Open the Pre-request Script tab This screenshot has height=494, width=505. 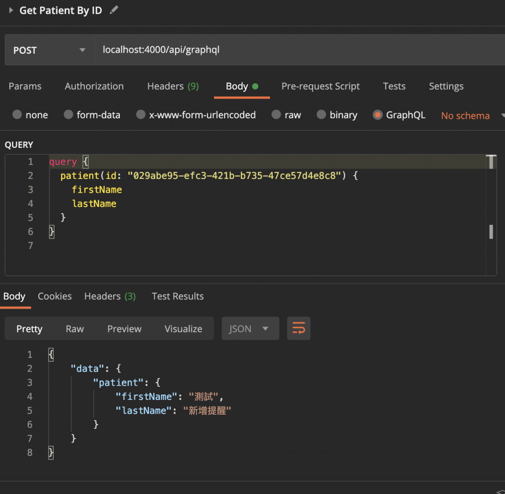point(321,86)
